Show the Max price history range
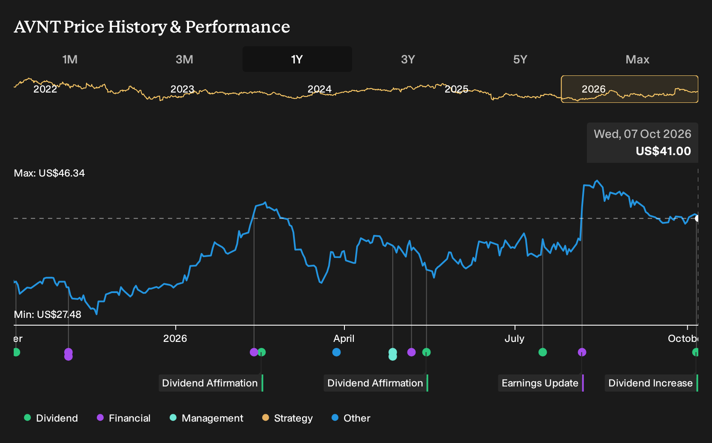This screenshot has width=712, height=443. click(637, 59)
